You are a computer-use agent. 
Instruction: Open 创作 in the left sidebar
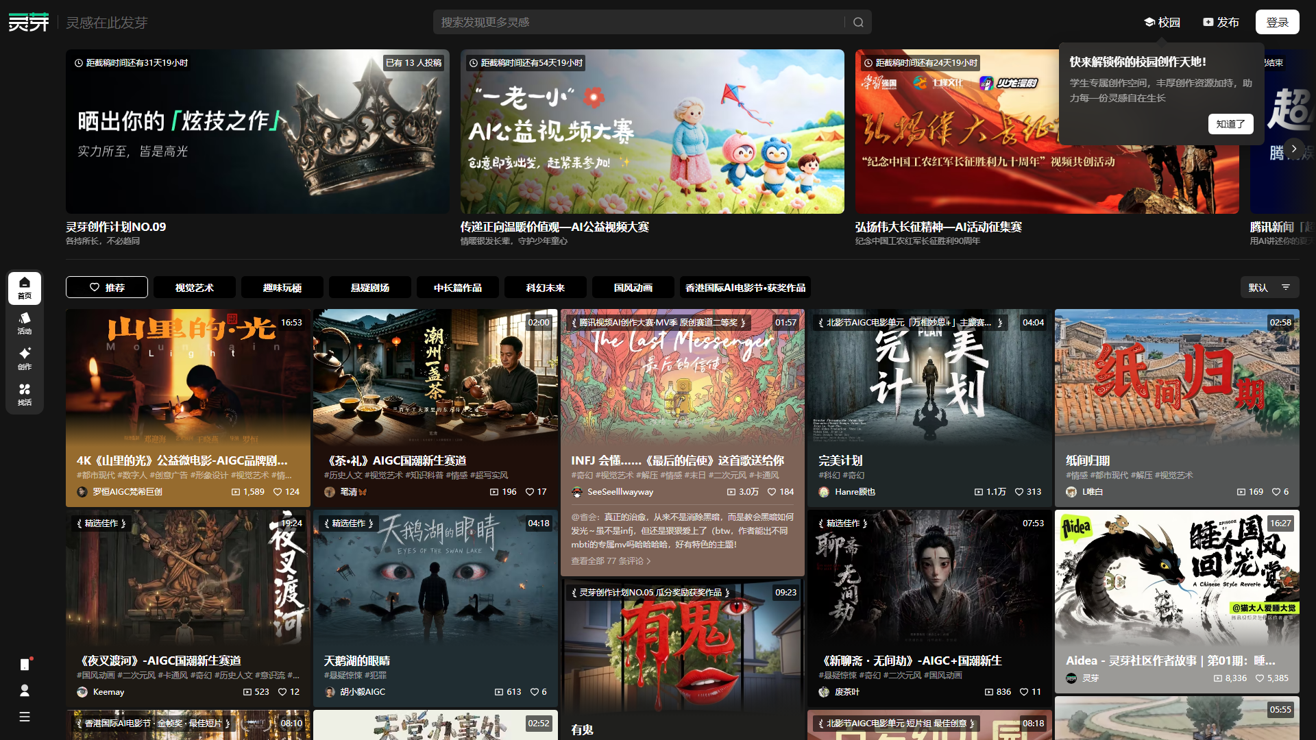pyautogui.click(x=25, y=359)
